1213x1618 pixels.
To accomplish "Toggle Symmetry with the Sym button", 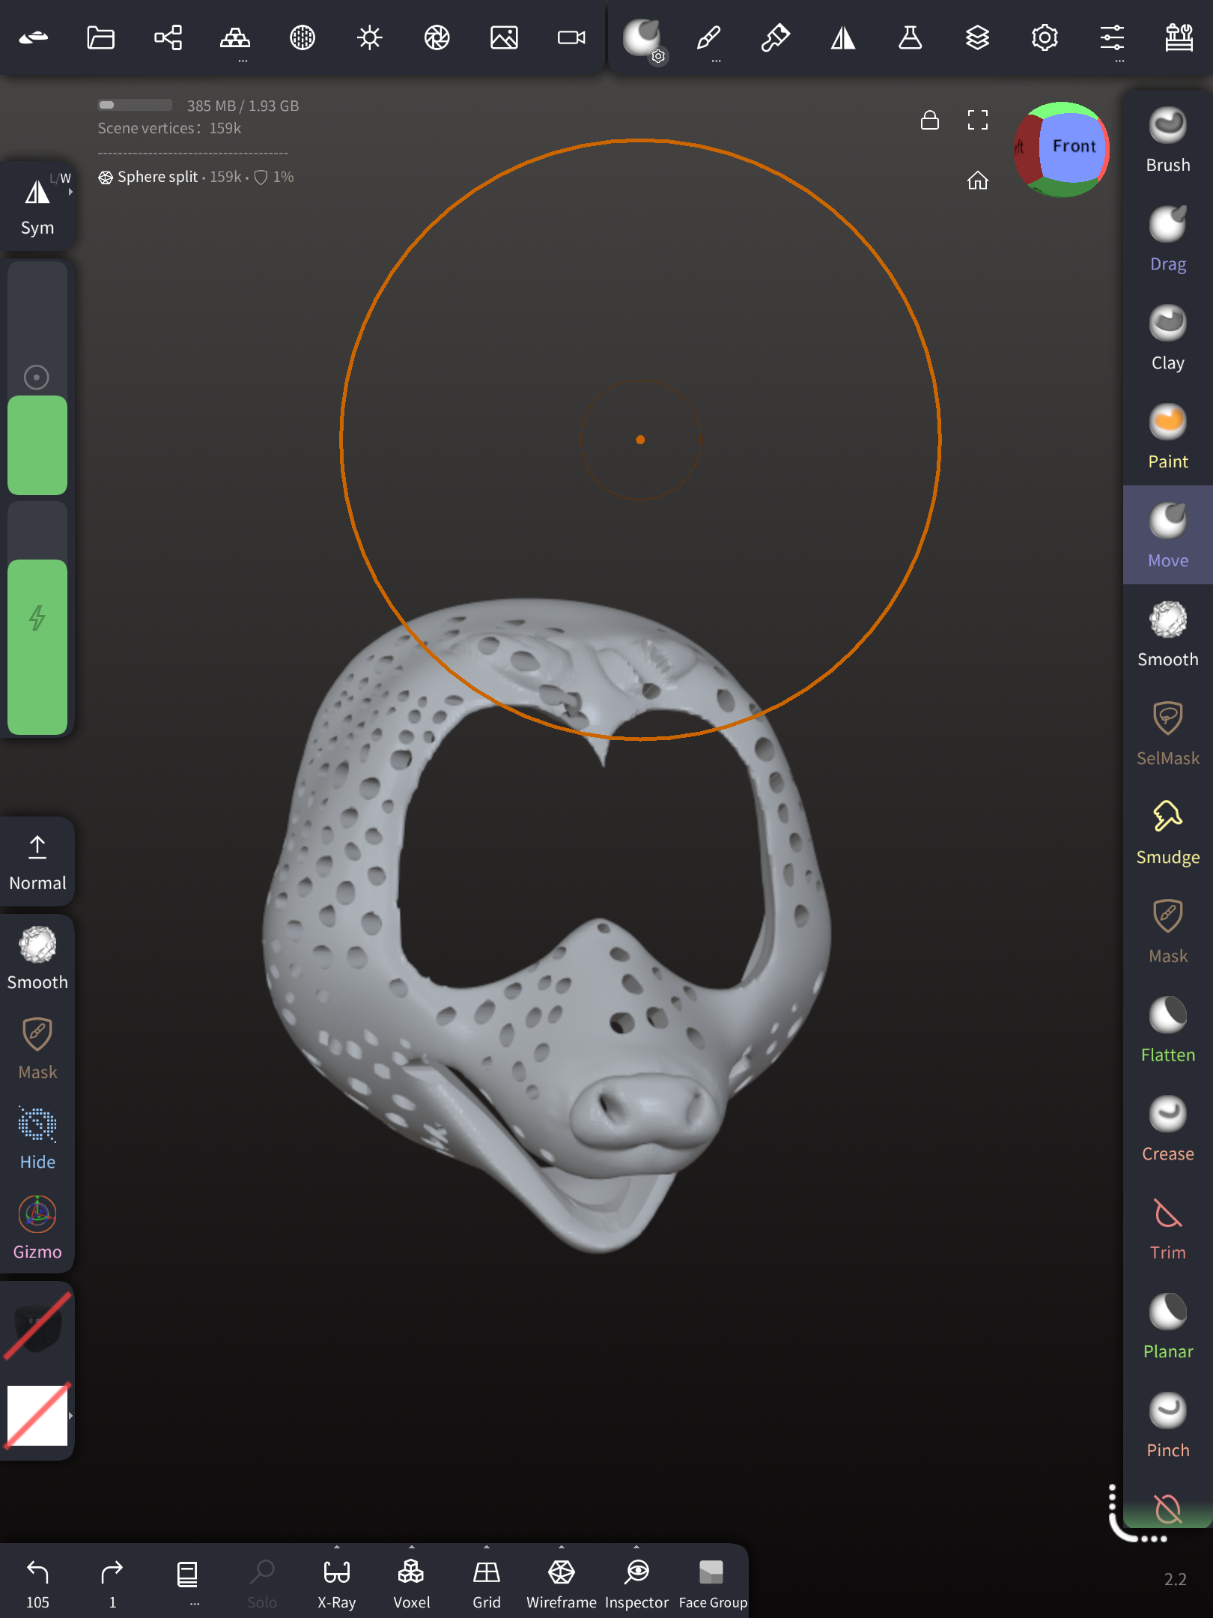I will point(37,206).
